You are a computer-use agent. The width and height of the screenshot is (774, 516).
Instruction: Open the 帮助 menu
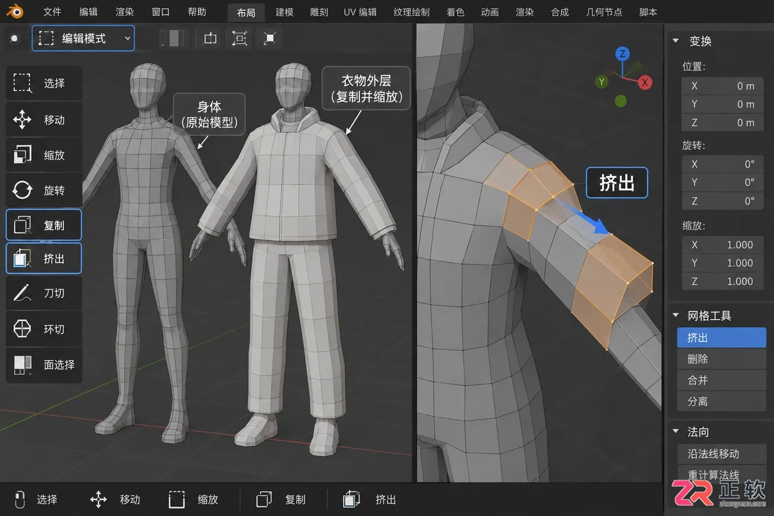click(197, 12)
